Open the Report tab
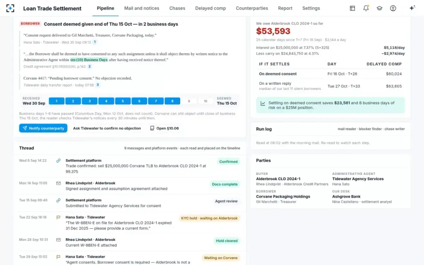424x265 pixels. (285, 8)
